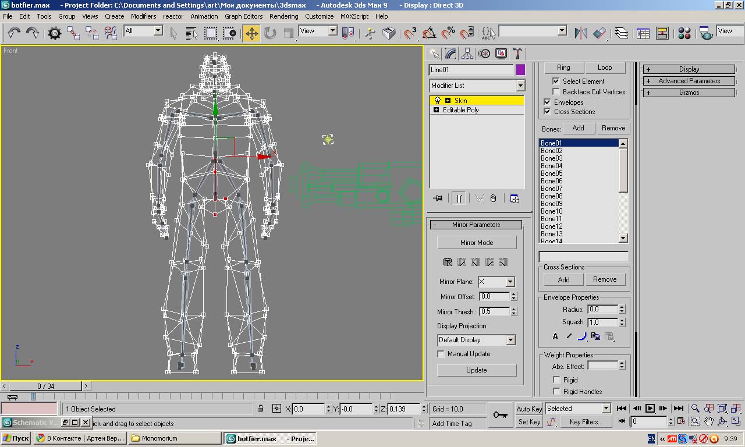Open the Modifier List dropdown
This screenshot has height=447, width=745.
[x=520, y=86]
